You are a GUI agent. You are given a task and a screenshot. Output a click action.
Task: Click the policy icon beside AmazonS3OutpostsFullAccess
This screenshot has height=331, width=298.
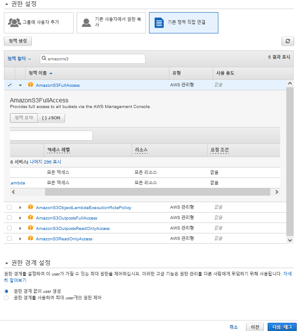31,217
